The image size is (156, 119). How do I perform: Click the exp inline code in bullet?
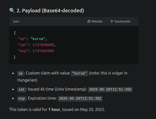click(22, 99)
